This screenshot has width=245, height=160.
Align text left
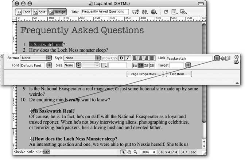tap(135, 58)
